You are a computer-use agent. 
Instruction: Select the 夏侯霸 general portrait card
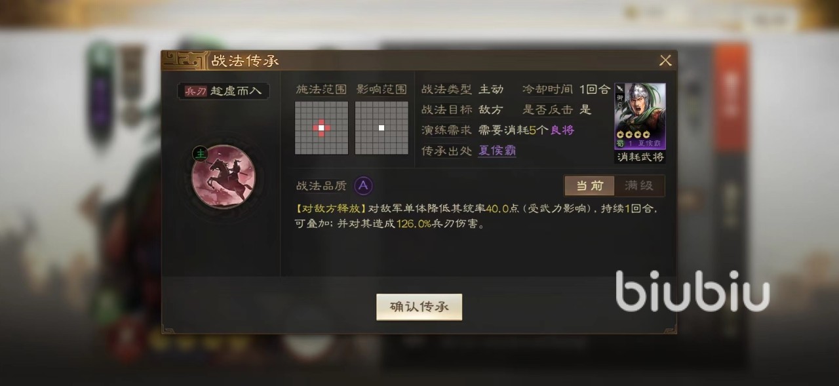point(640,117)
